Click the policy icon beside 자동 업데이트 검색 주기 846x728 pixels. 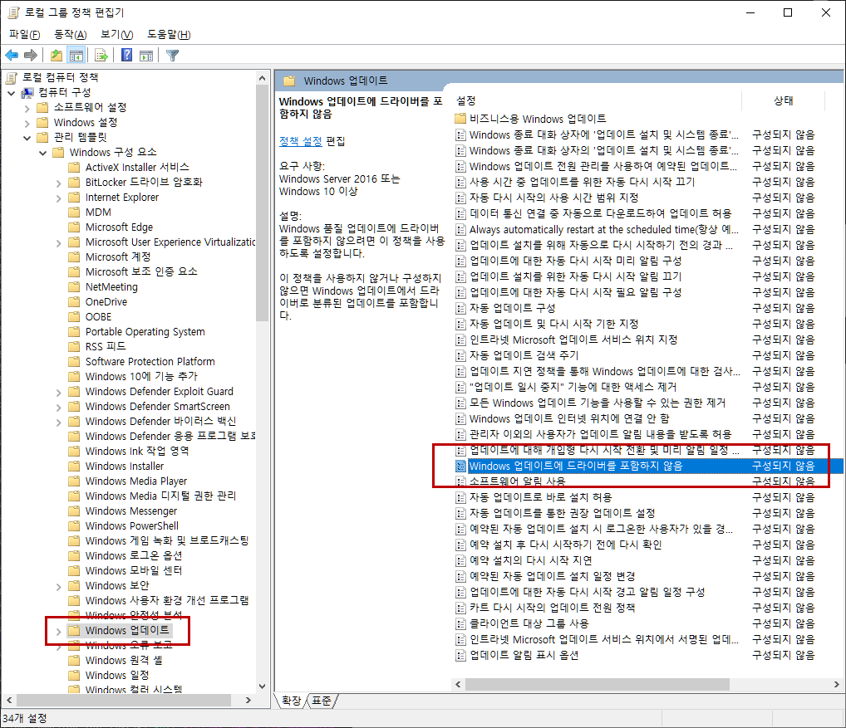pos(460,355)
